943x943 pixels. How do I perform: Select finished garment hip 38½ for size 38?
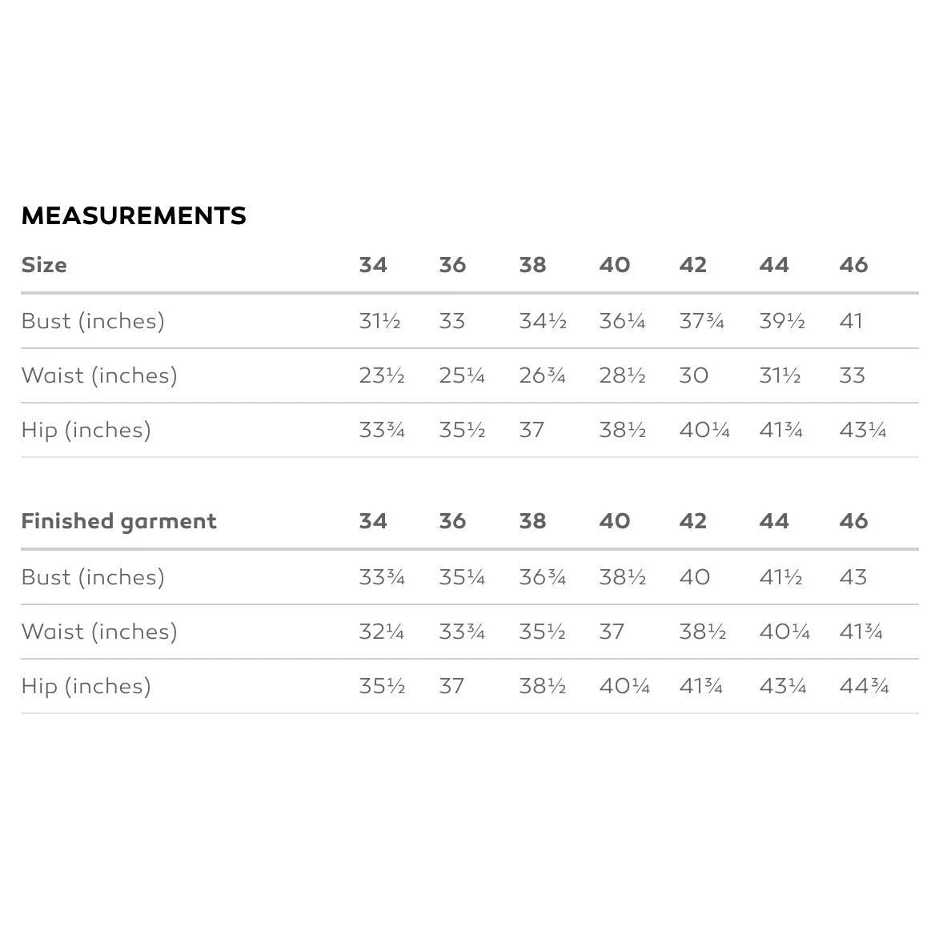point(542,686)
